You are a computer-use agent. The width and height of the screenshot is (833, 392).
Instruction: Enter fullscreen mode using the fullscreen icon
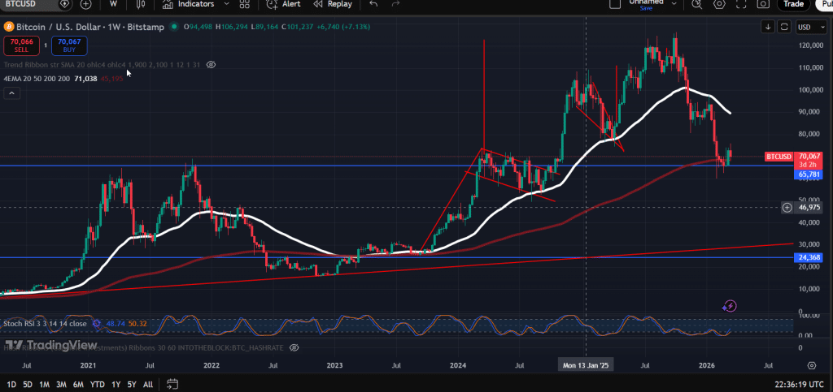(741, 4)
